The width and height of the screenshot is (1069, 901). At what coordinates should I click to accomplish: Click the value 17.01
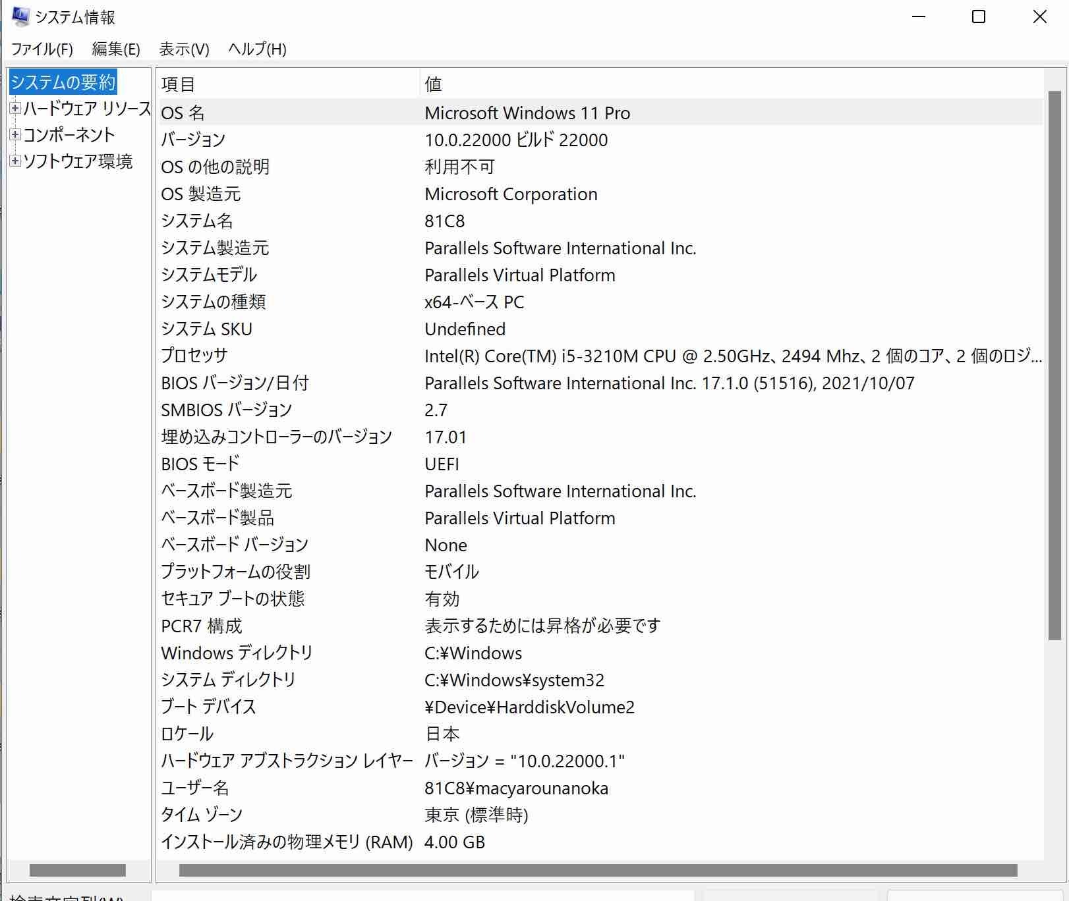[446, 437]
